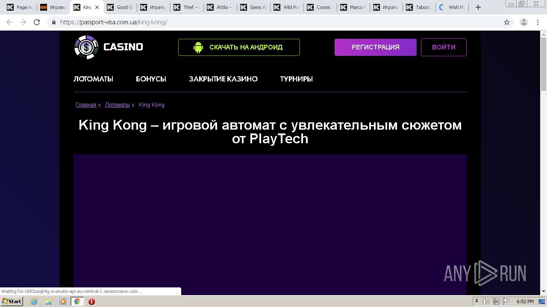Open the casino chip logo
The image size is (547, 307).
tap(86, 47)
